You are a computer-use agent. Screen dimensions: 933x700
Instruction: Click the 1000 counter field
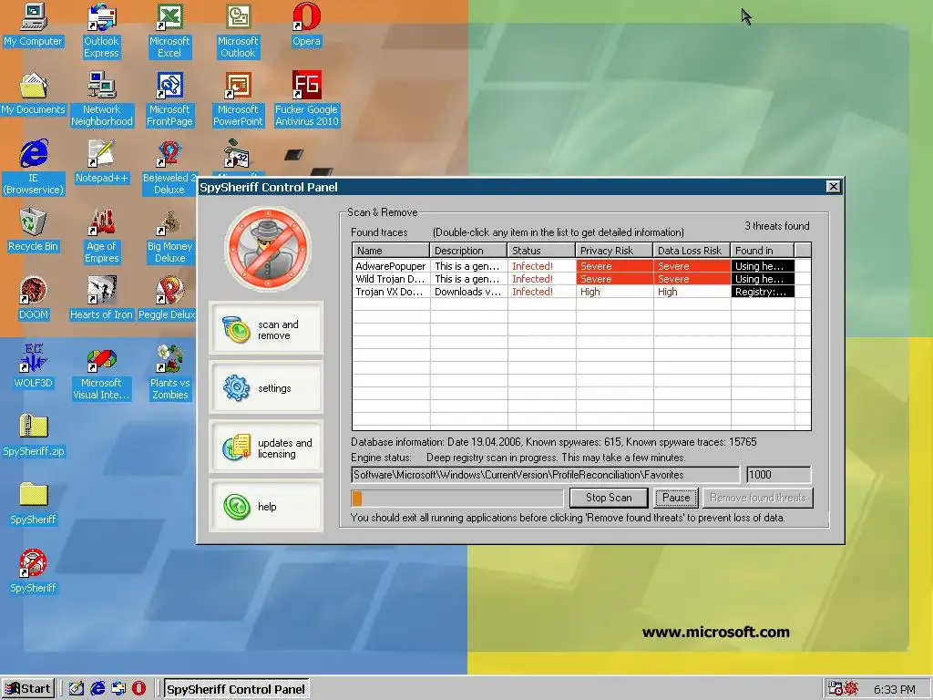(778, 475)
